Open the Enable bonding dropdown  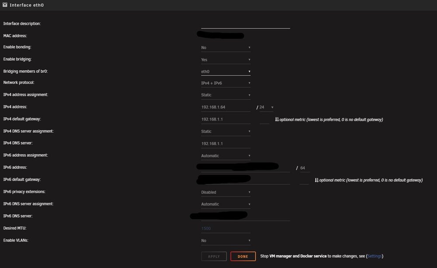point(226,48)
